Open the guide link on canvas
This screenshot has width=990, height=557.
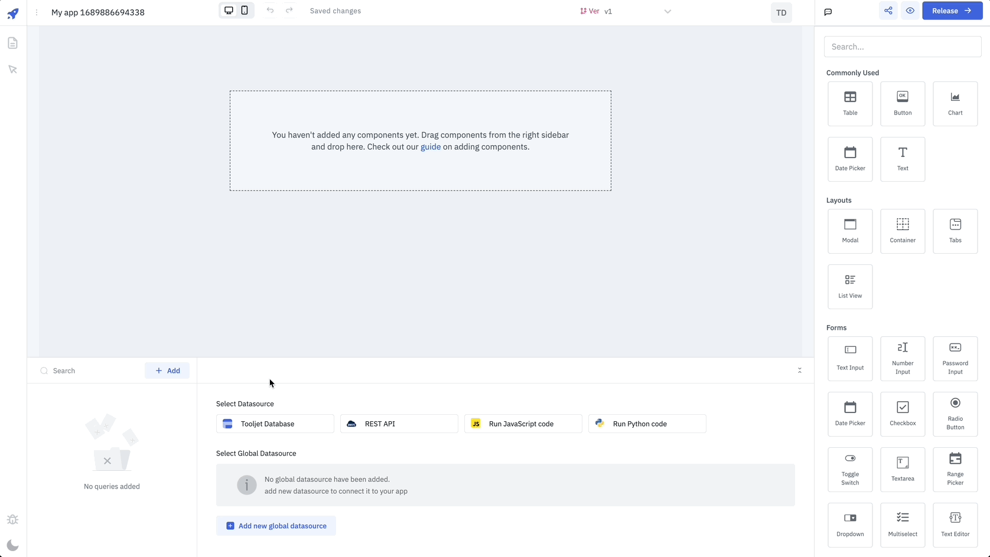point(430,147)
